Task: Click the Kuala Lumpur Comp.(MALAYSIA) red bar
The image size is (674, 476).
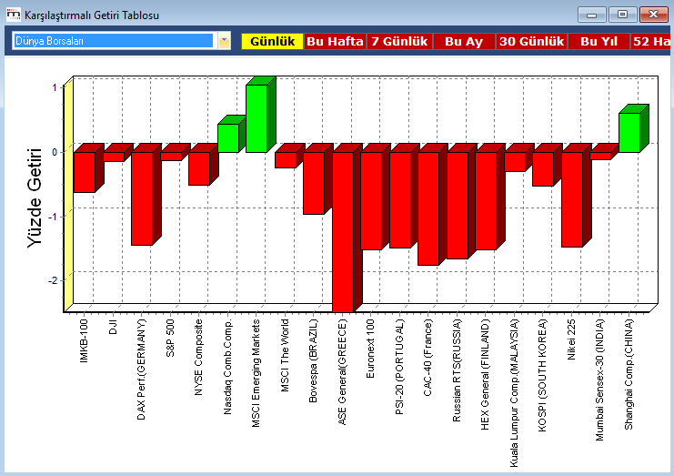Action: [515, 162]
